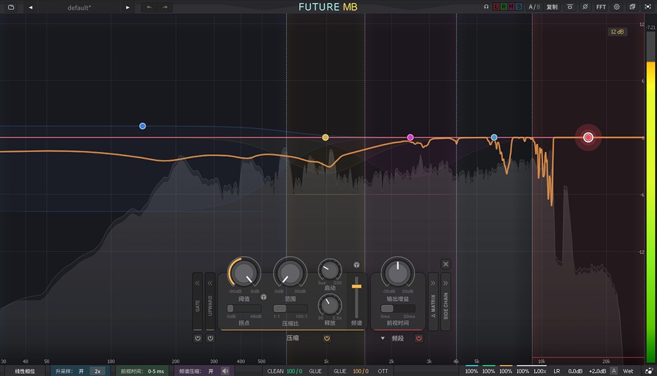
Task: Click the 释放 release knob
Action: point(330,305)
